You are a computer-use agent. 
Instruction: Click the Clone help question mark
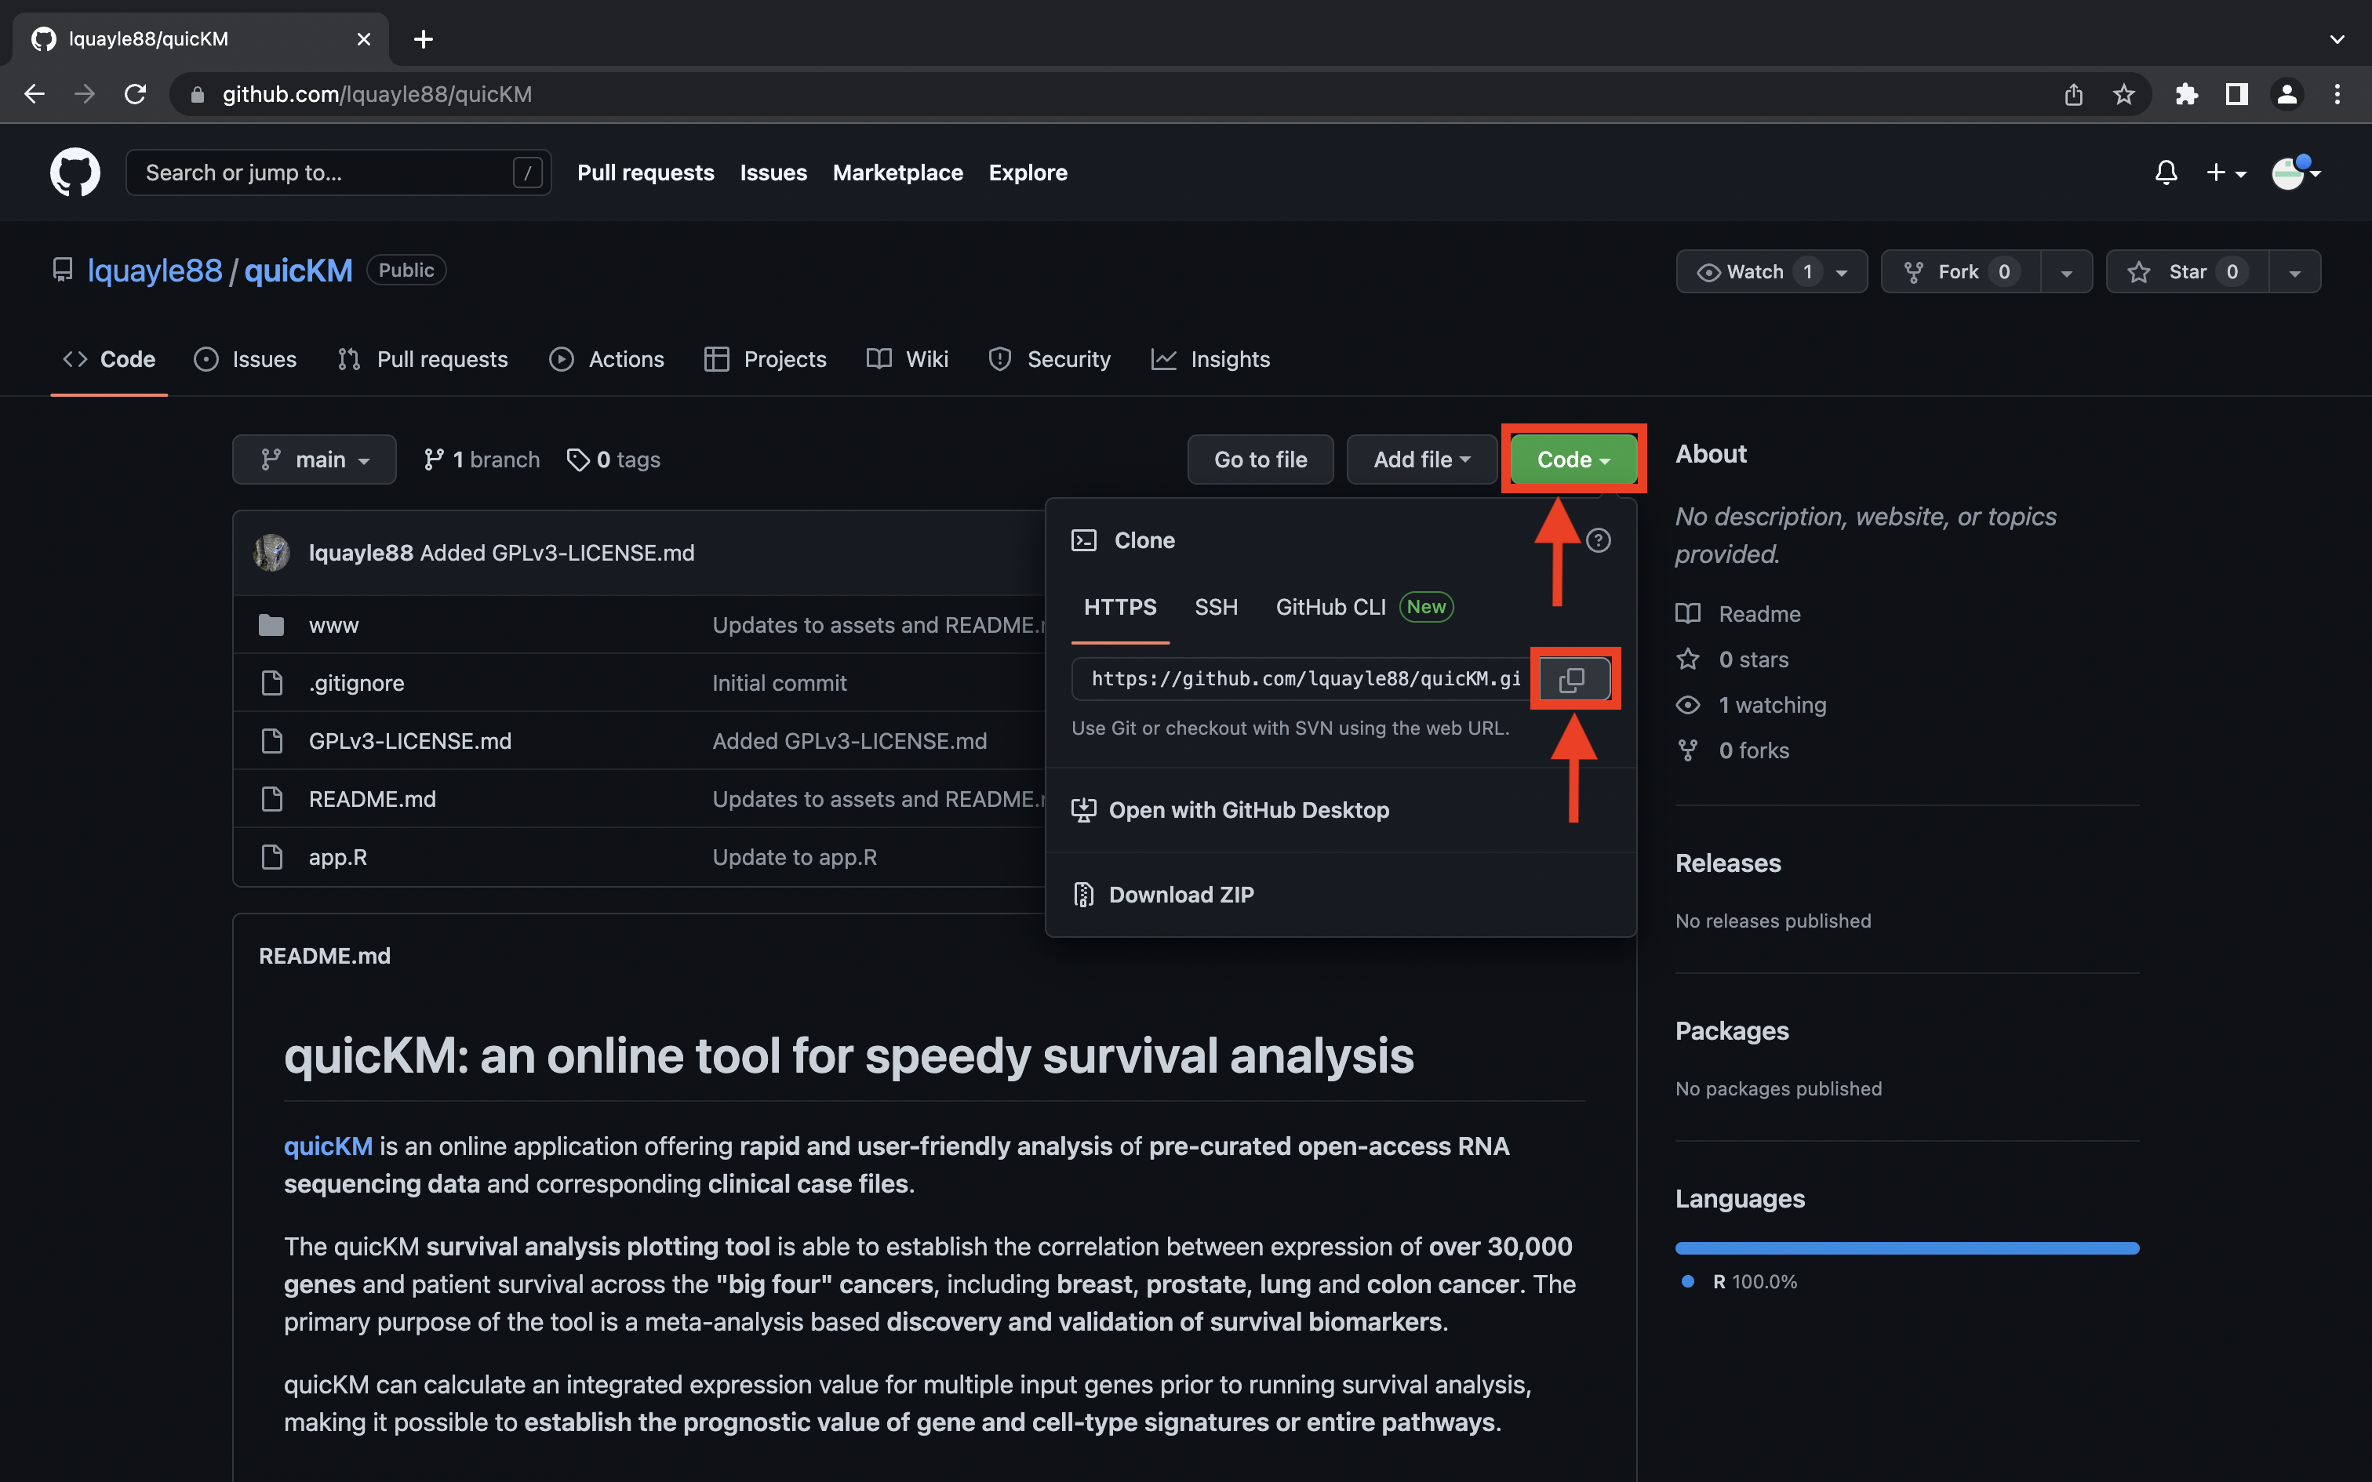tap(1599, 540)
